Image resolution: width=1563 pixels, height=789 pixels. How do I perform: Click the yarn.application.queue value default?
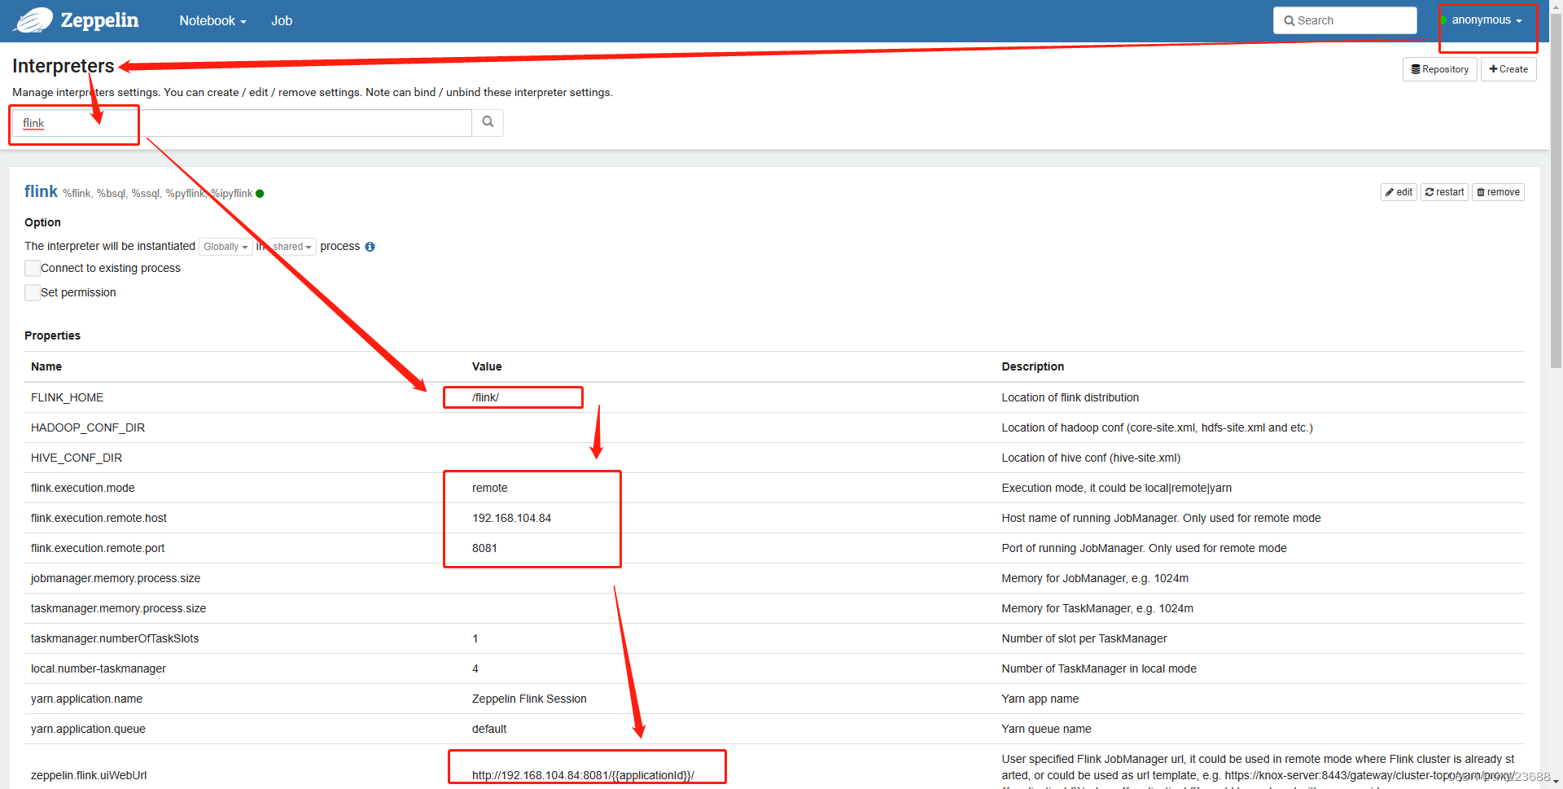tap(489, 729)
